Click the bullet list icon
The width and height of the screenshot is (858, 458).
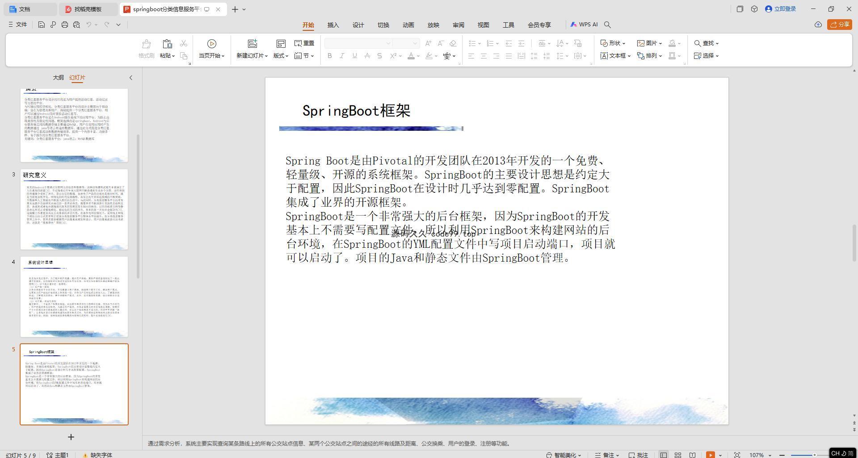click(472, 43)
